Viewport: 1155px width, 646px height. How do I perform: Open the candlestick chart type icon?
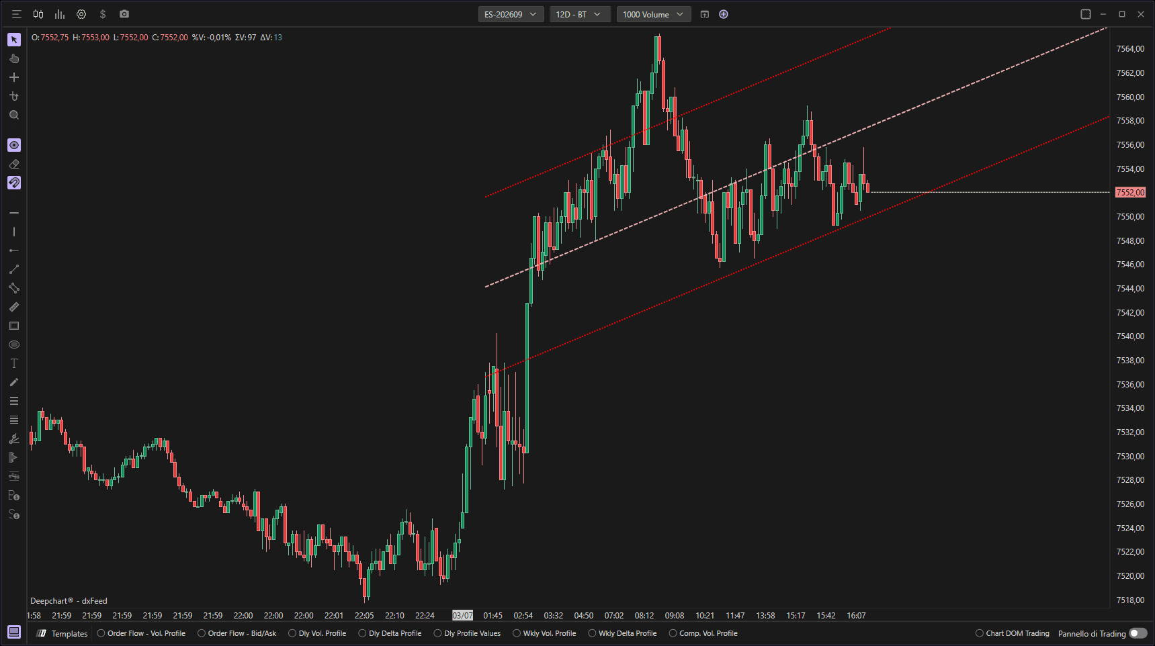pyautogui.click(x=38, y=14)
